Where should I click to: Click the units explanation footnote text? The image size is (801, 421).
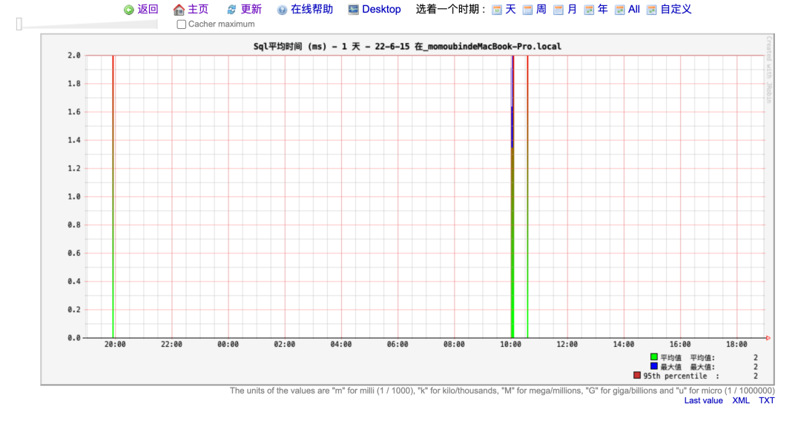click(502, 391)
